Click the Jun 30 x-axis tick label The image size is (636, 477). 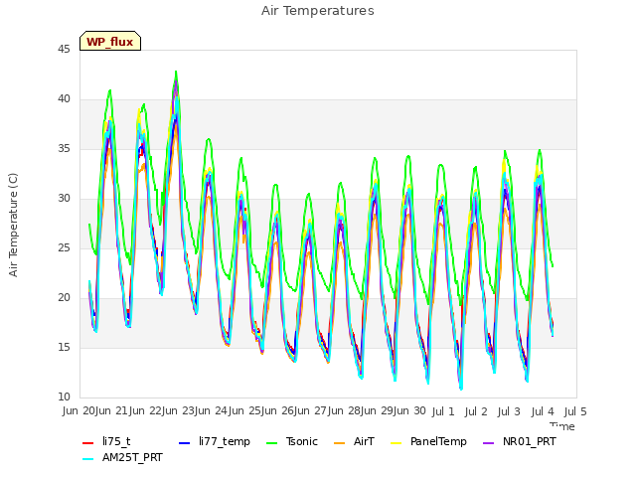point(409,410)
